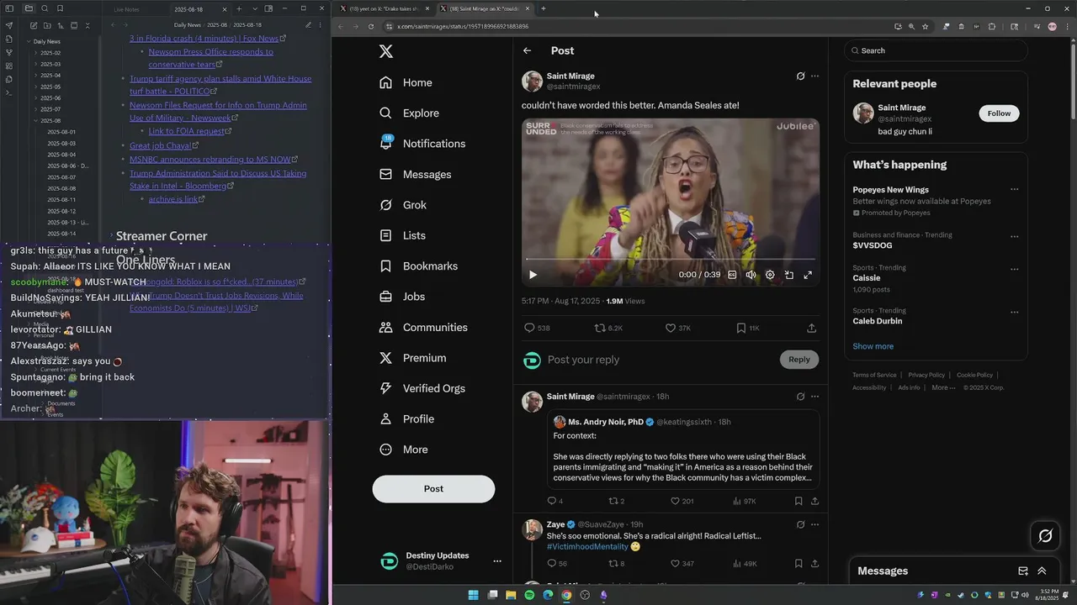Click the large Post button
Viewport: 1077px width, 605px height.
click(433, 489)
